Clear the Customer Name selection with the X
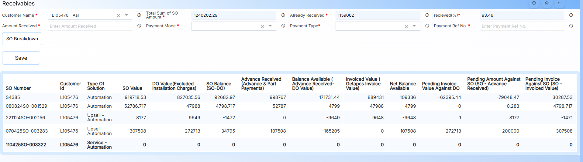 (x=118, y=15)
